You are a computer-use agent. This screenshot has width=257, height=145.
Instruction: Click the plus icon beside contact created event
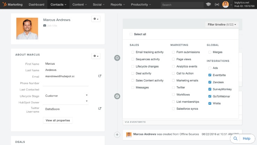[x=117, y=135]
